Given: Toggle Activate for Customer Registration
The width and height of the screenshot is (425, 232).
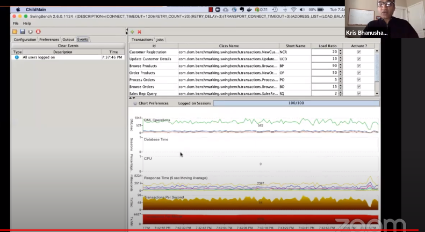Looking at the screenshot, I should 358,52.
